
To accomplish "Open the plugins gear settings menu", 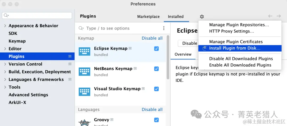I will pos(202,17).
